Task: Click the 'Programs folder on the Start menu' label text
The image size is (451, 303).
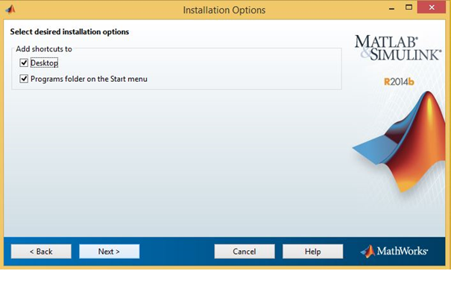Action: coord(89,79)
